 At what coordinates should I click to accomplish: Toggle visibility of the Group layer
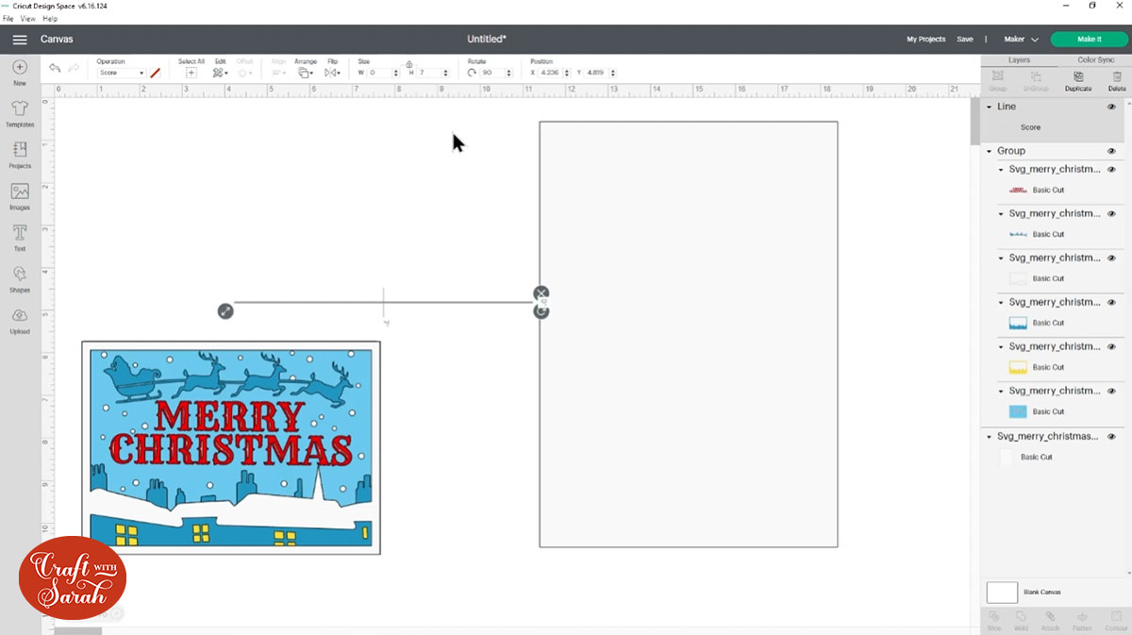(x=1111, y=151)
